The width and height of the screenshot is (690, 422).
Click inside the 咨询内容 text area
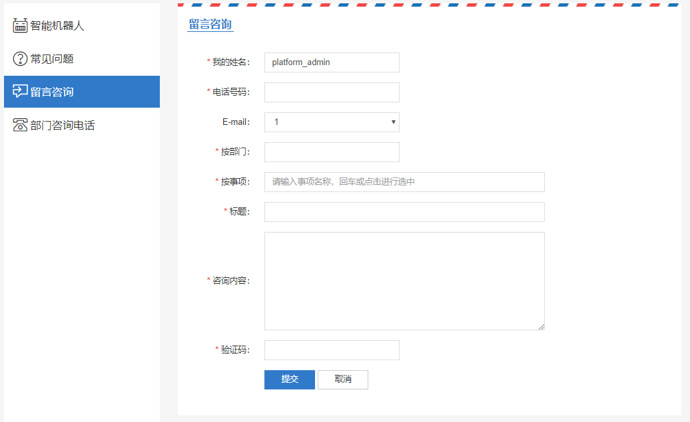click(404, 280)
